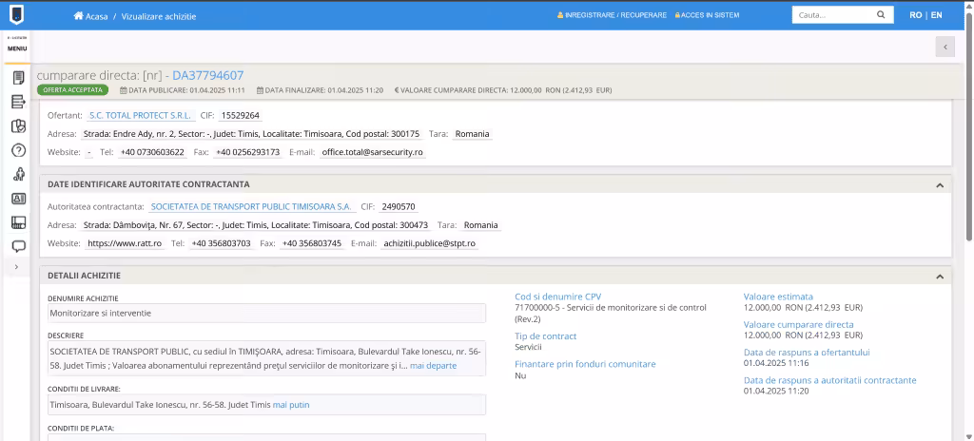The width and height of the screenshot is (974, 441).
Task: Select supplier CIF value 15529264
Action: [x=241, y=116]
